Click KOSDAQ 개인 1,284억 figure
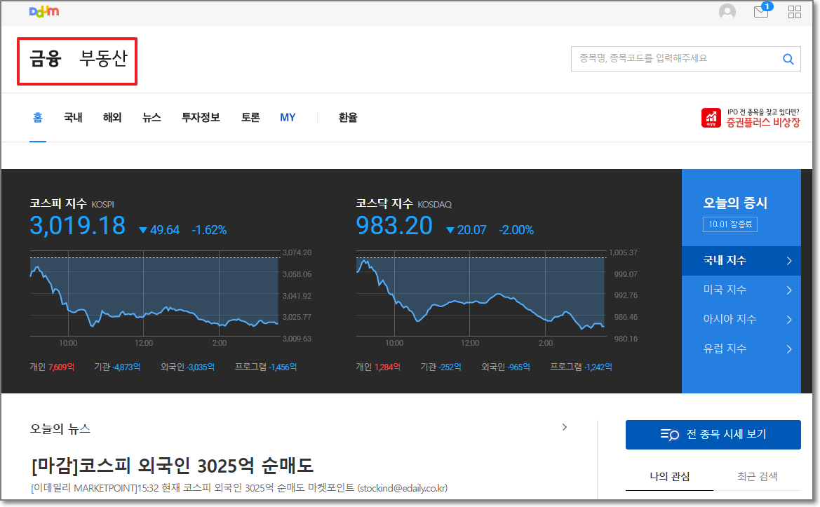This screenshot has width=820, height=507. tap(378, 367)
